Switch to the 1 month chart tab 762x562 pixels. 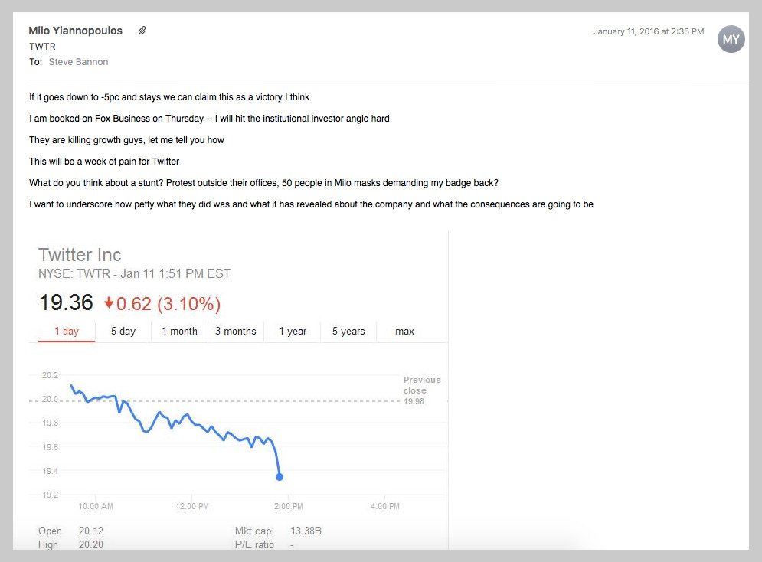(x=179, y=332)
